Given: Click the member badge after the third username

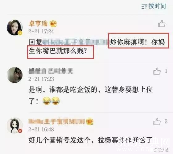Looking at the screenshot, I should click(x=90, y=121).
